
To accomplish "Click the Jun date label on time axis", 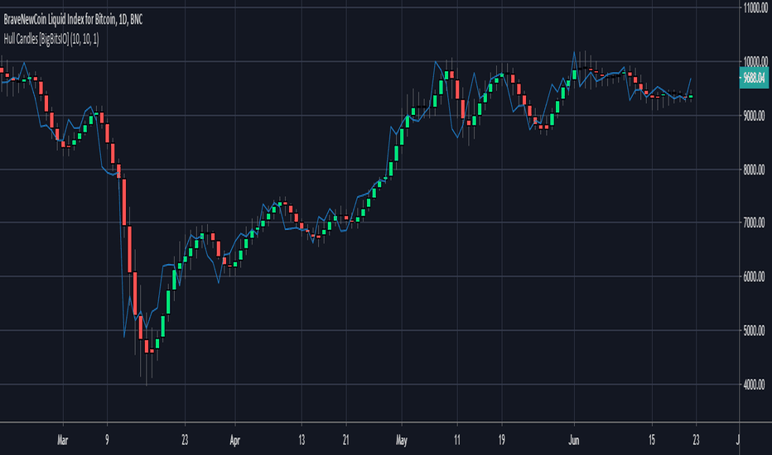I will tap(574, 440).
